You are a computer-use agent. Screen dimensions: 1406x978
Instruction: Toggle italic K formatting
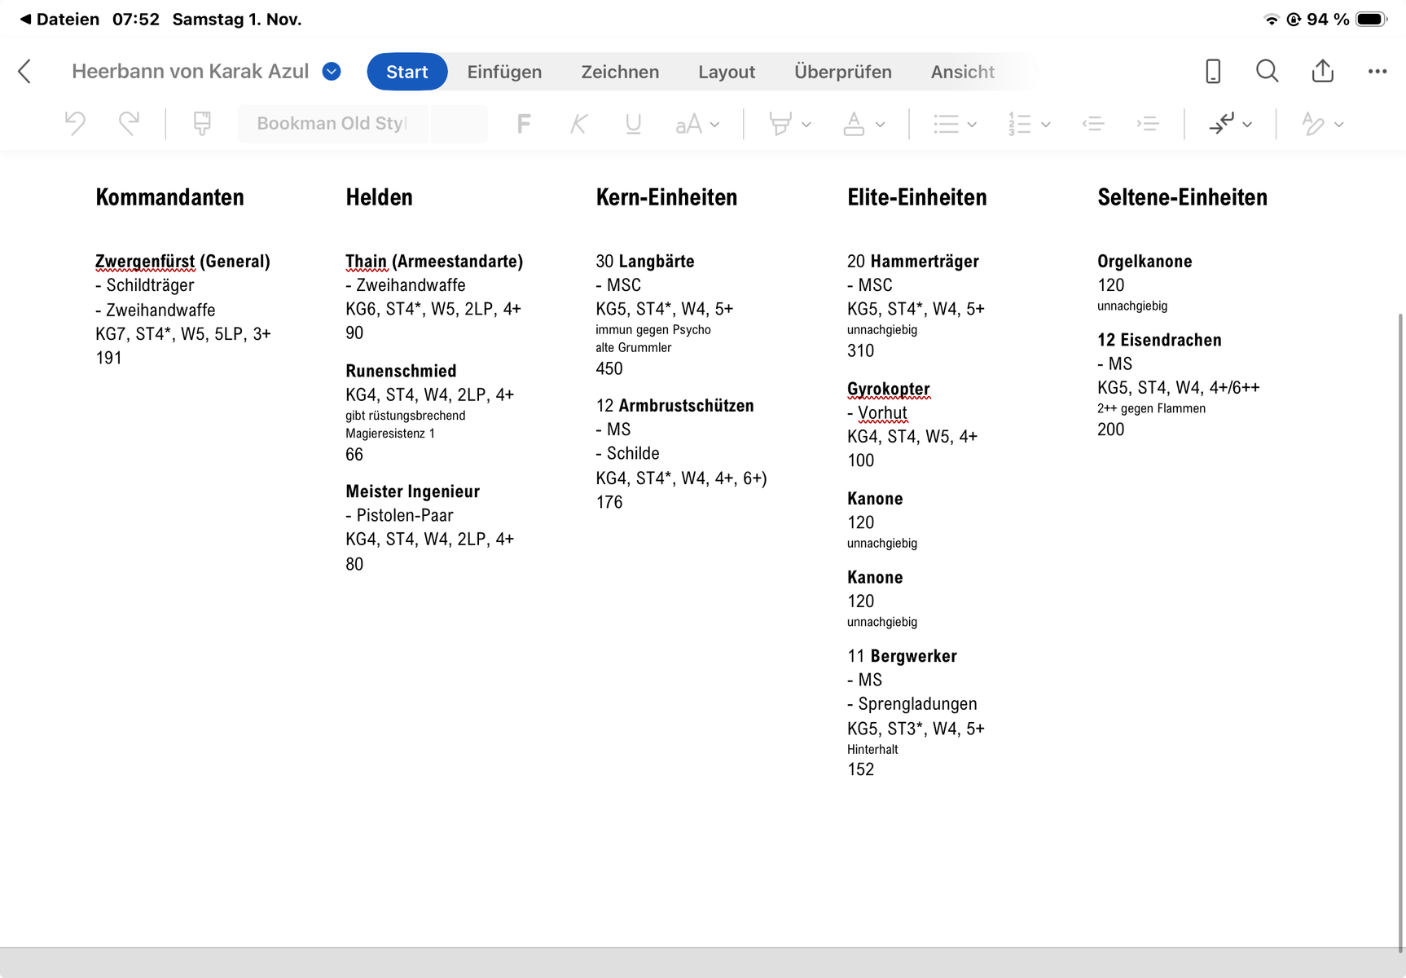coord(578,124)
